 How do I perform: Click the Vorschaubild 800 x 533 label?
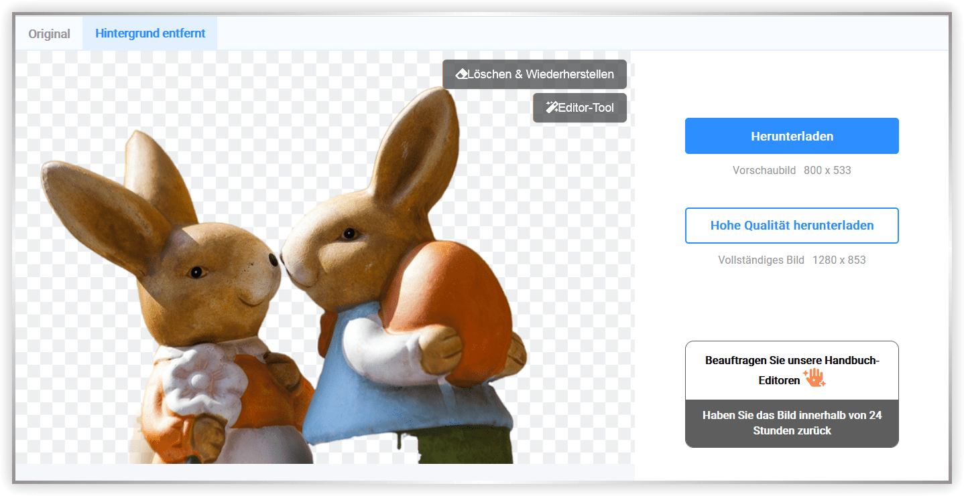792,170
